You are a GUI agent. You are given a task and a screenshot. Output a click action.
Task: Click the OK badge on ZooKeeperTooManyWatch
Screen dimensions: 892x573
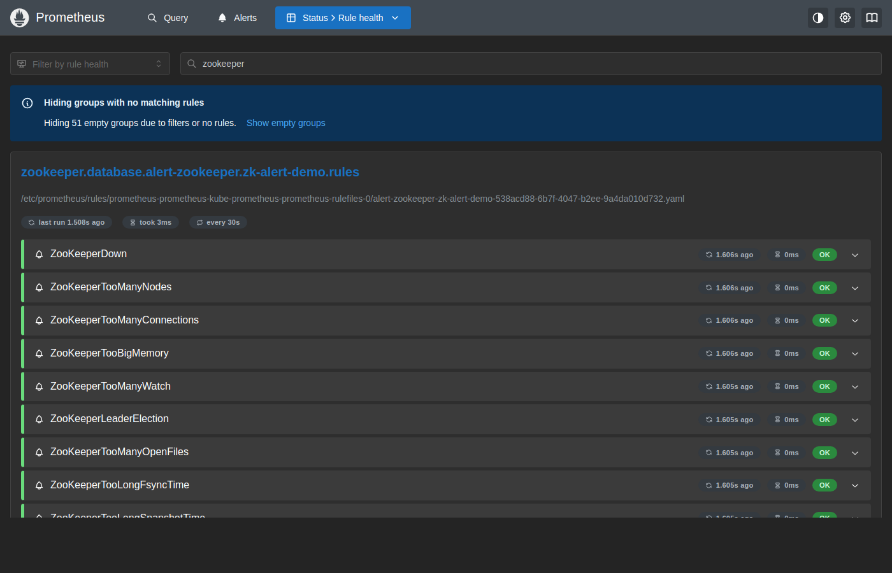tap(824, 386)
